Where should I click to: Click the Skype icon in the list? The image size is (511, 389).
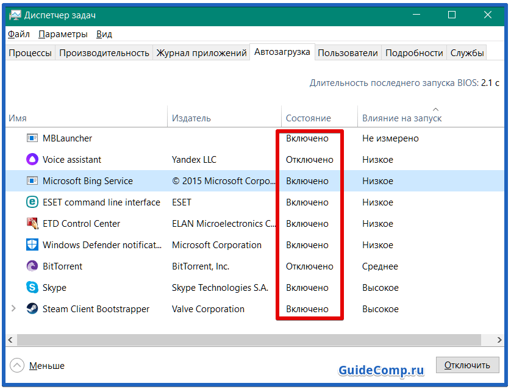click(32, 288)
